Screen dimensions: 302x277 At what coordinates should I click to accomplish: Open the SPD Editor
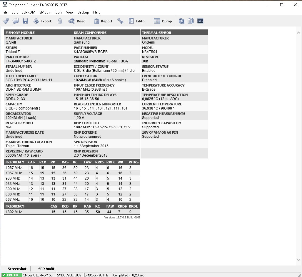pyautogui.click(x=137, y=21)
